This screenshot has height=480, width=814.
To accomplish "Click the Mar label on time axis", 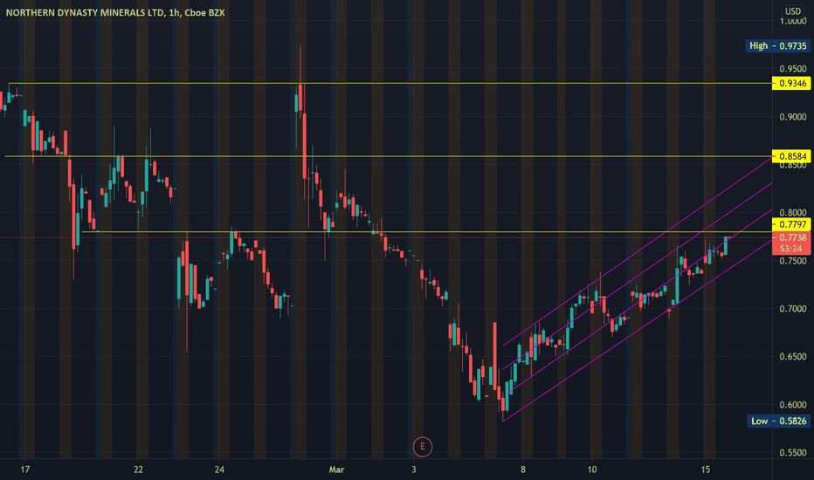I will point(336,470).
